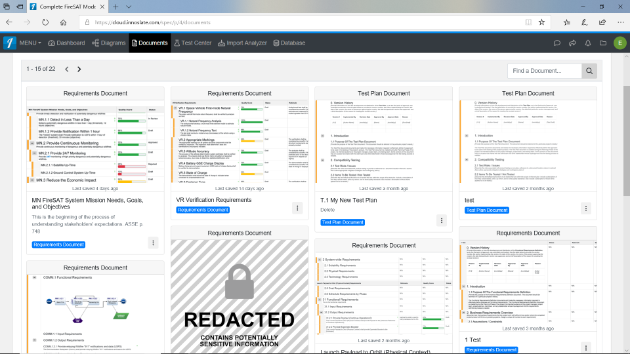
Task: Open the '1 Test' document thumbnail
Action: pos(528,285)
